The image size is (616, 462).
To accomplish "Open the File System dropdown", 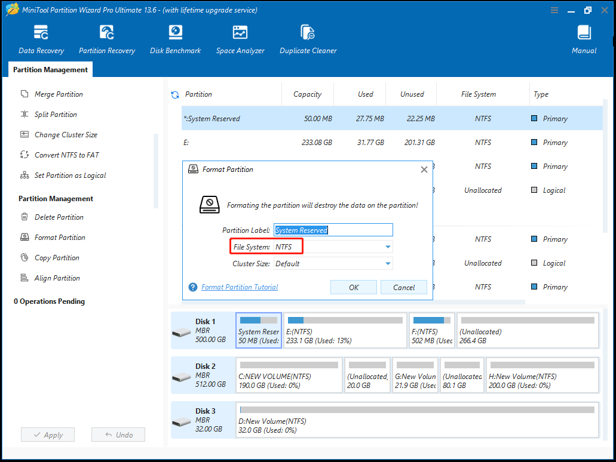I will 333,247.
